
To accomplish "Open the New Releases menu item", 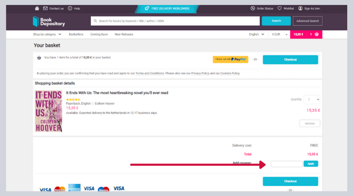I will (x=124, y=34).
